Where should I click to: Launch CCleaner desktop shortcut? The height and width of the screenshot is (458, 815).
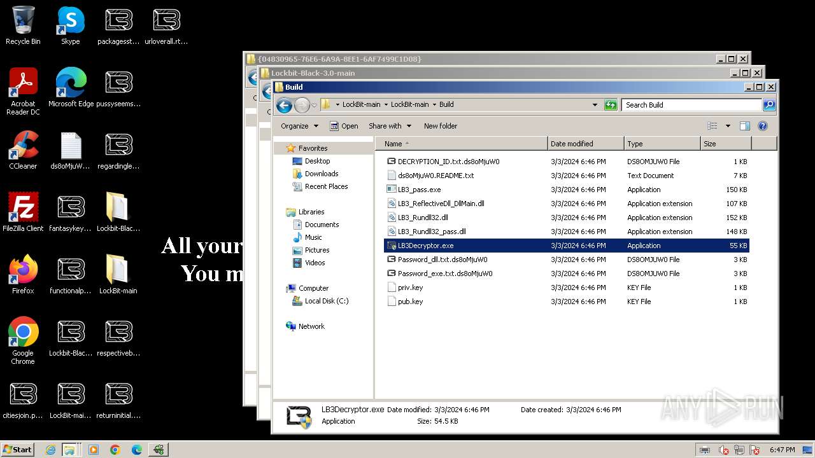(23, 150)
